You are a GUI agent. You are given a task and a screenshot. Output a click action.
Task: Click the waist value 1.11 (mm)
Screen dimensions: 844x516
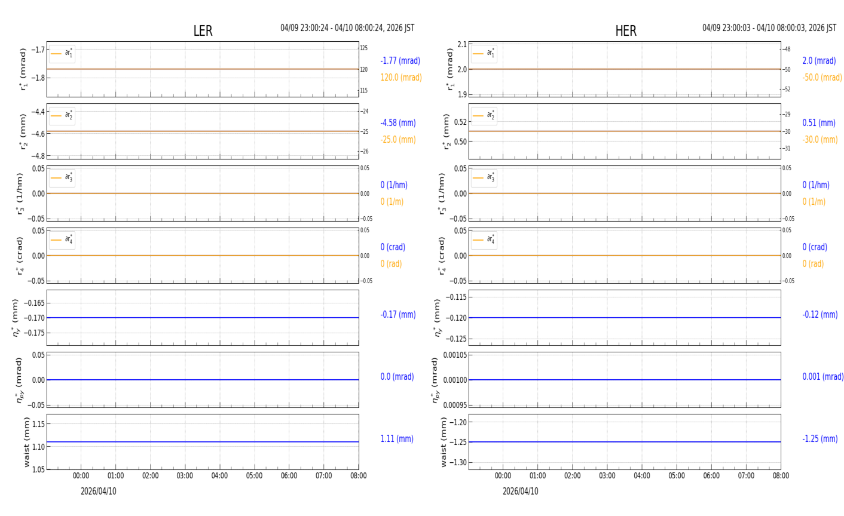[x=397, y=439]
